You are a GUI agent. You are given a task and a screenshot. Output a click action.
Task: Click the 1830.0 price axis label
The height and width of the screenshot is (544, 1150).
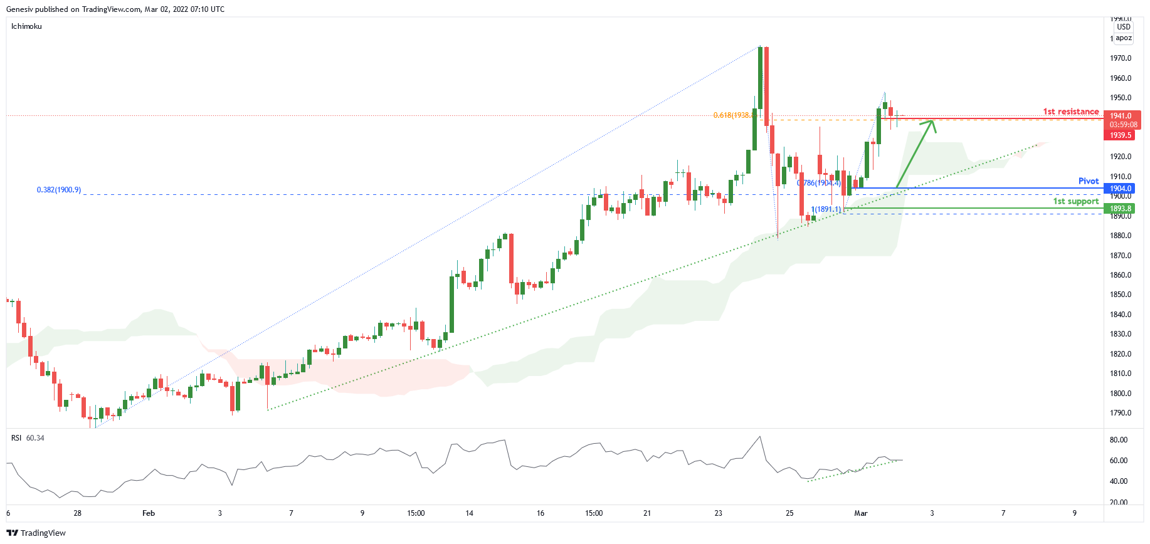pos(1121,334)
